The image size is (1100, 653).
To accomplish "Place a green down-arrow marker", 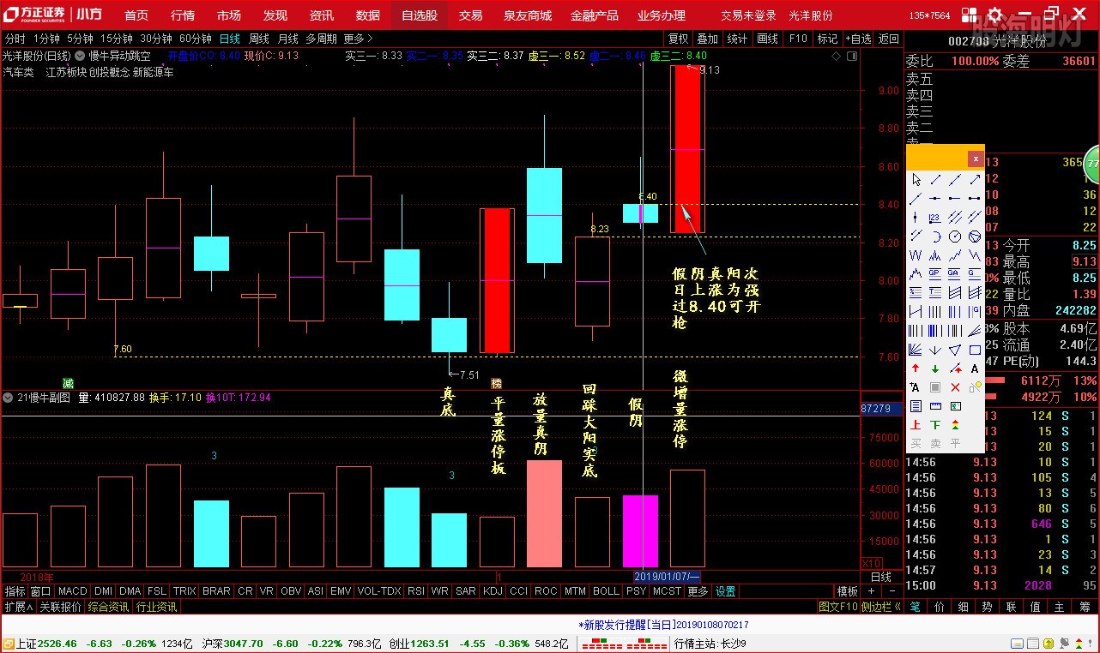I will [934, 368].
